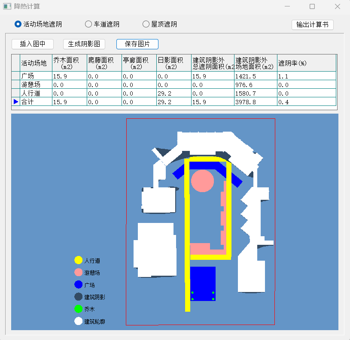Click 生成阴影图 button
The height and width of the screenshot is (340, 350).
point(84,44)
